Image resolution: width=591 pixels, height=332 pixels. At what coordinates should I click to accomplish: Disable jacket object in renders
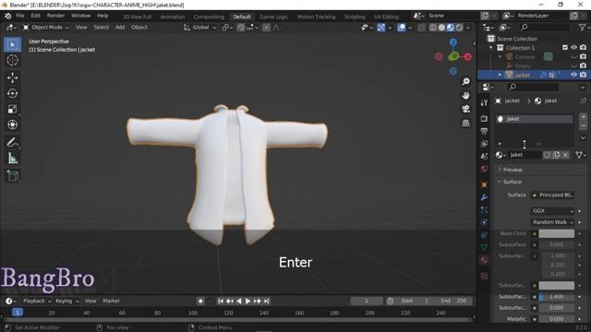click(x=583, y=75)
